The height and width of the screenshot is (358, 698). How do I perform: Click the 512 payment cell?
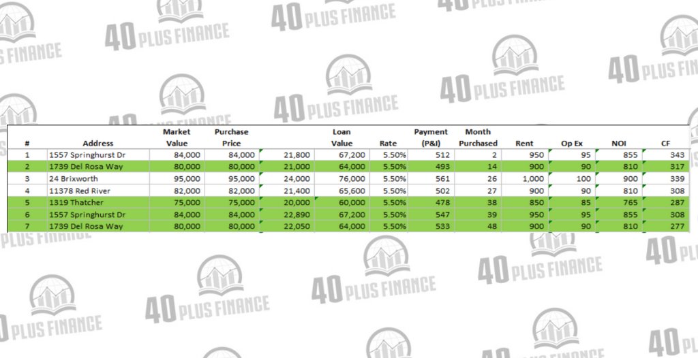tap(431, 155)
